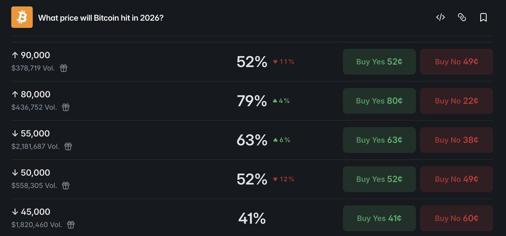Open the embed code icon

440,17
